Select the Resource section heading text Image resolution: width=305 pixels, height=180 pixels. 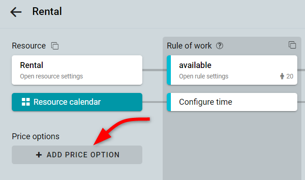click(x=29, y=46)
